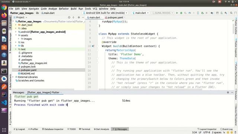This screenshot has height=134, width=238.
Task: Open the SUNIL ROCKS emulator dropdown
Action: coord(163,13)
